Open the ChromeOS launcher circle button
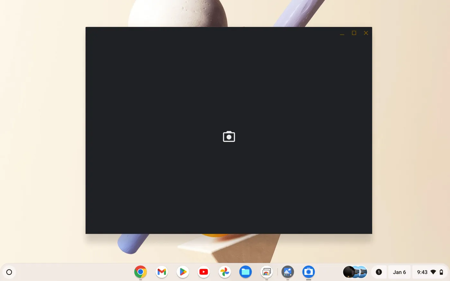This screenshot has height=281, width=450. point(9,272)
